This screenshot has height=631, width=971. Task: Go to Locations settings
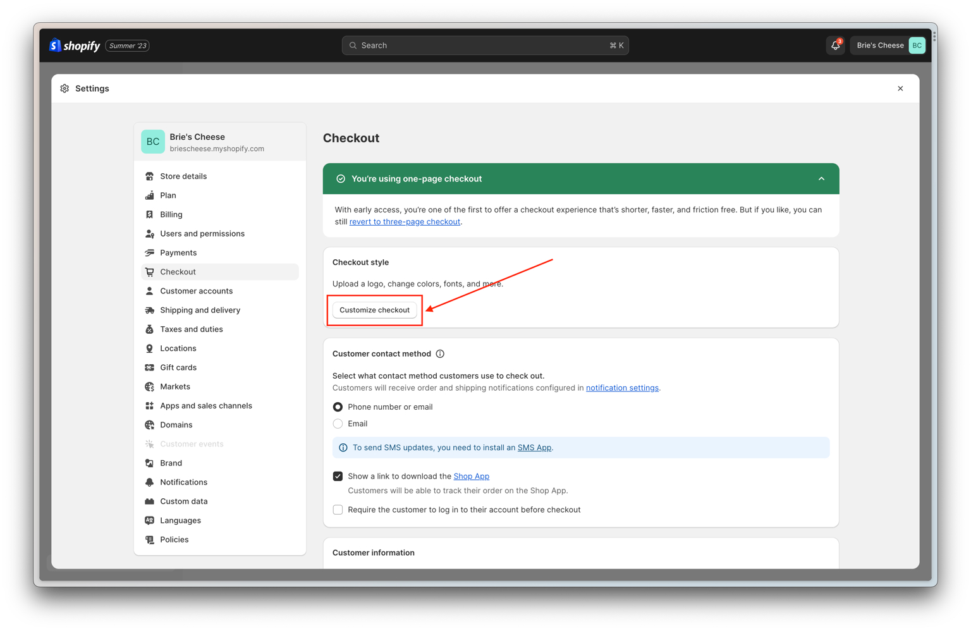(220, 348)
